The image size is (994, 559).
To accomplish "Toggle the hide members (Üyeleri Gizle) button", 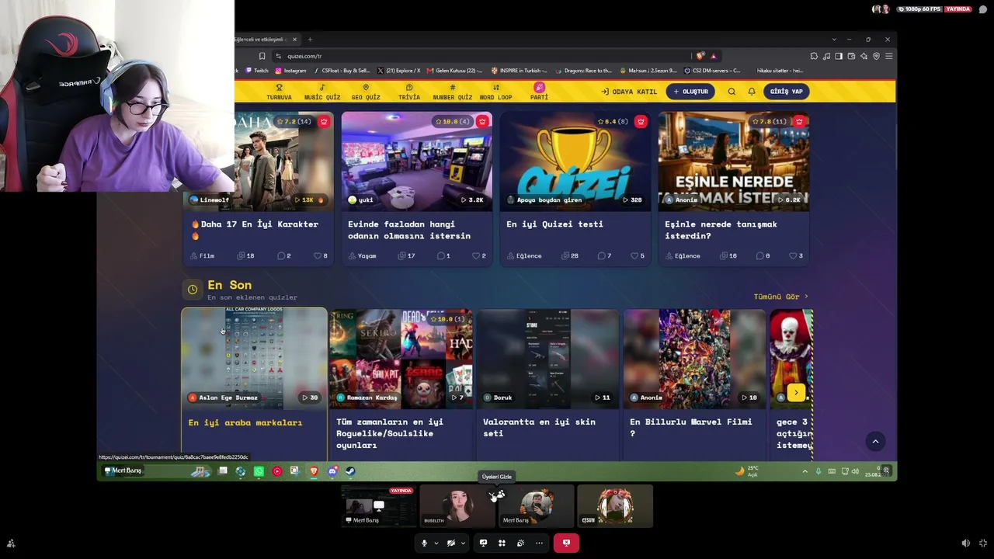I will click(x=497, y=495).
